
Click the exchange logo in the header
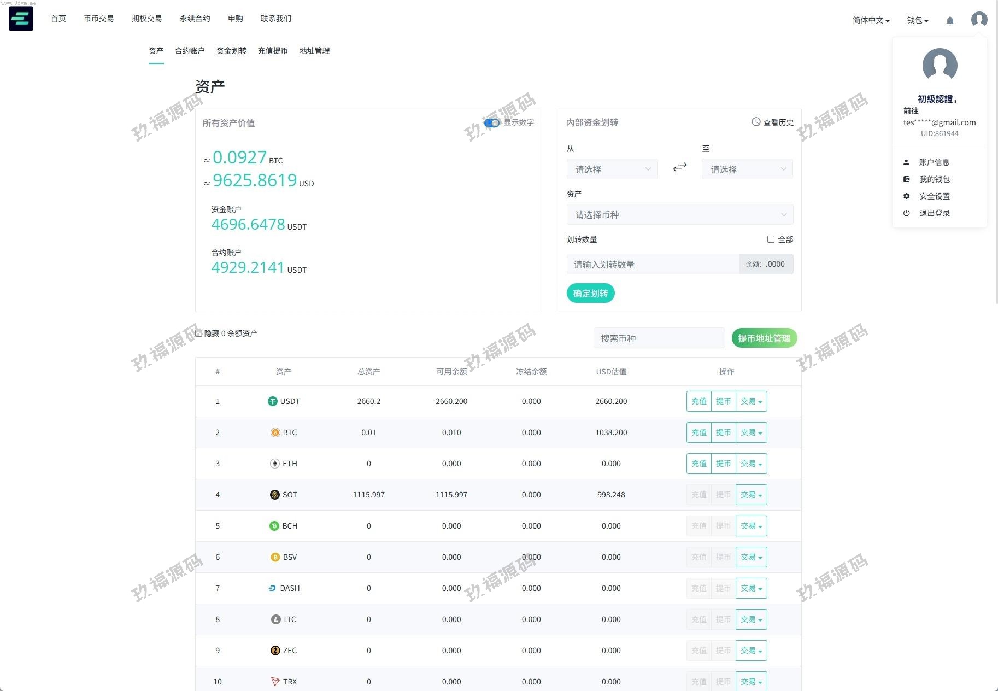(x=21, y=19)
